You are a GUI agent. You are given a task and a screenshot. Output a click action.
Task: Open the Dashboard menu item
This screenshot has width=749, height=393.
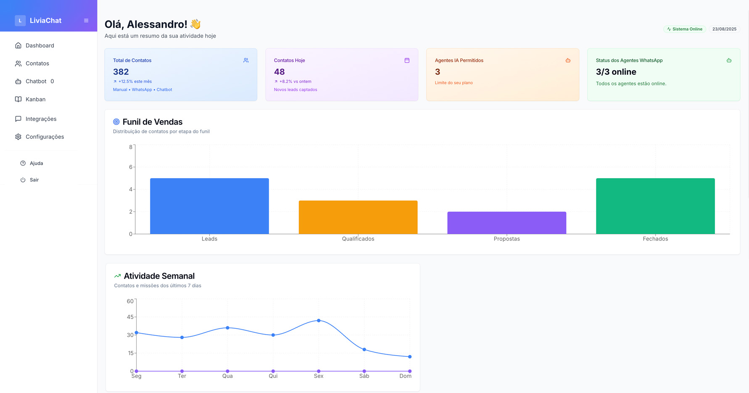40,45
